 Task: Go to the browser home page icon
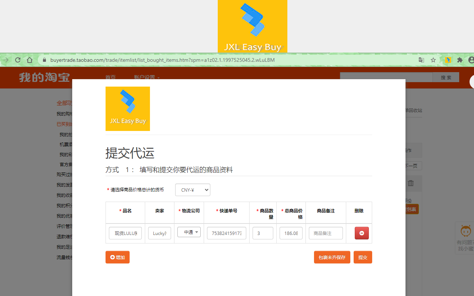pyautogui.click(x=30, y=60)
